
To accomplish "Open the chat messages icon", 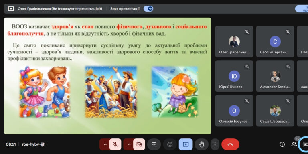I will click(305, 144).
